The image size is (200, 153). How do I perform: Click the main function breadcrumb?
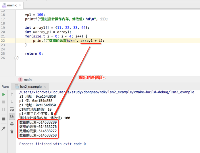click(x=28, y=80)
